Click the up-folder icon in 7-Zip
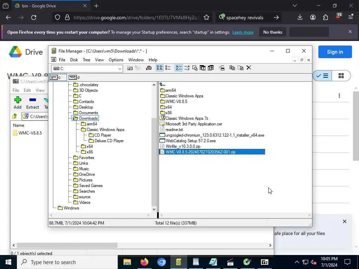The width and height of the screenshot is (359, 269). [x=15, y=116]
